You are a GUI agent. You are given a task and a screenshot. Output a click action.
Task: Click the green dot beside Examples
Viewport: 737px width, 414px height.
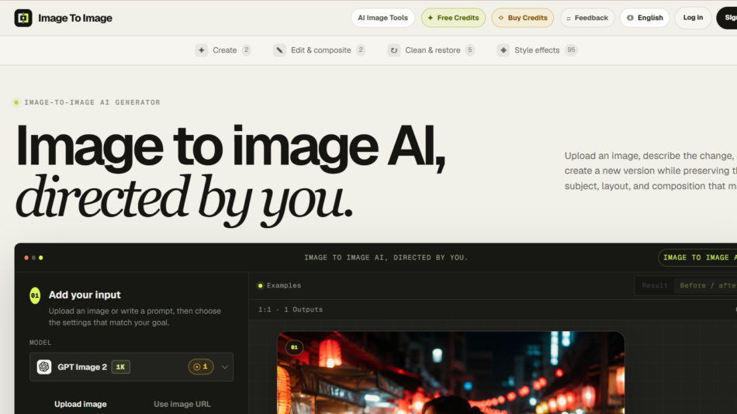coord(261,285)
